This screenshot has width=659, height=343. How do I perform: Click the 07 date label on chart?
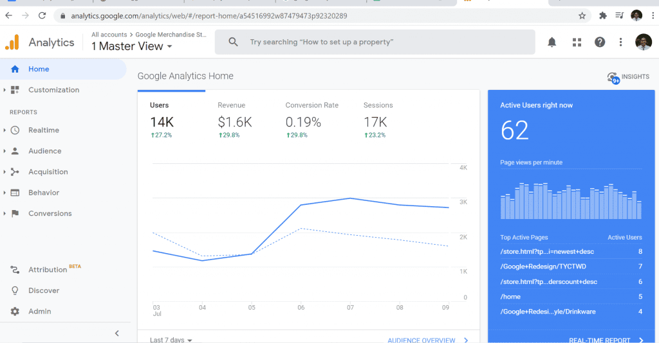(350, 308)
